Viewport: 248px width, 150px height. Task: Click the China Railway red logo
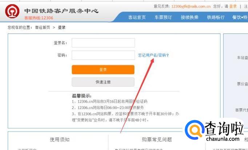pyautogui.click(x=12, y=11)
